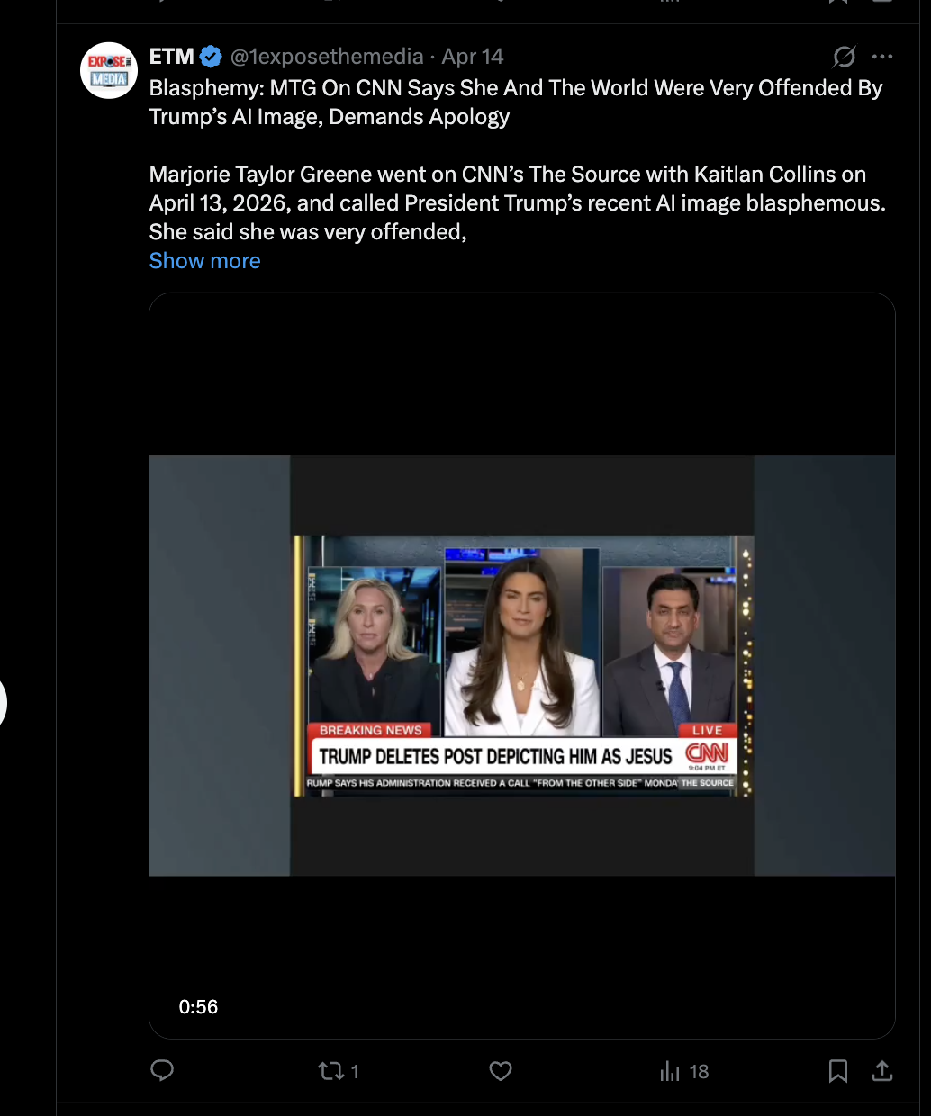Click the ETM display name
This screenshot has width=931, height=1116.
tap(171, 57)
